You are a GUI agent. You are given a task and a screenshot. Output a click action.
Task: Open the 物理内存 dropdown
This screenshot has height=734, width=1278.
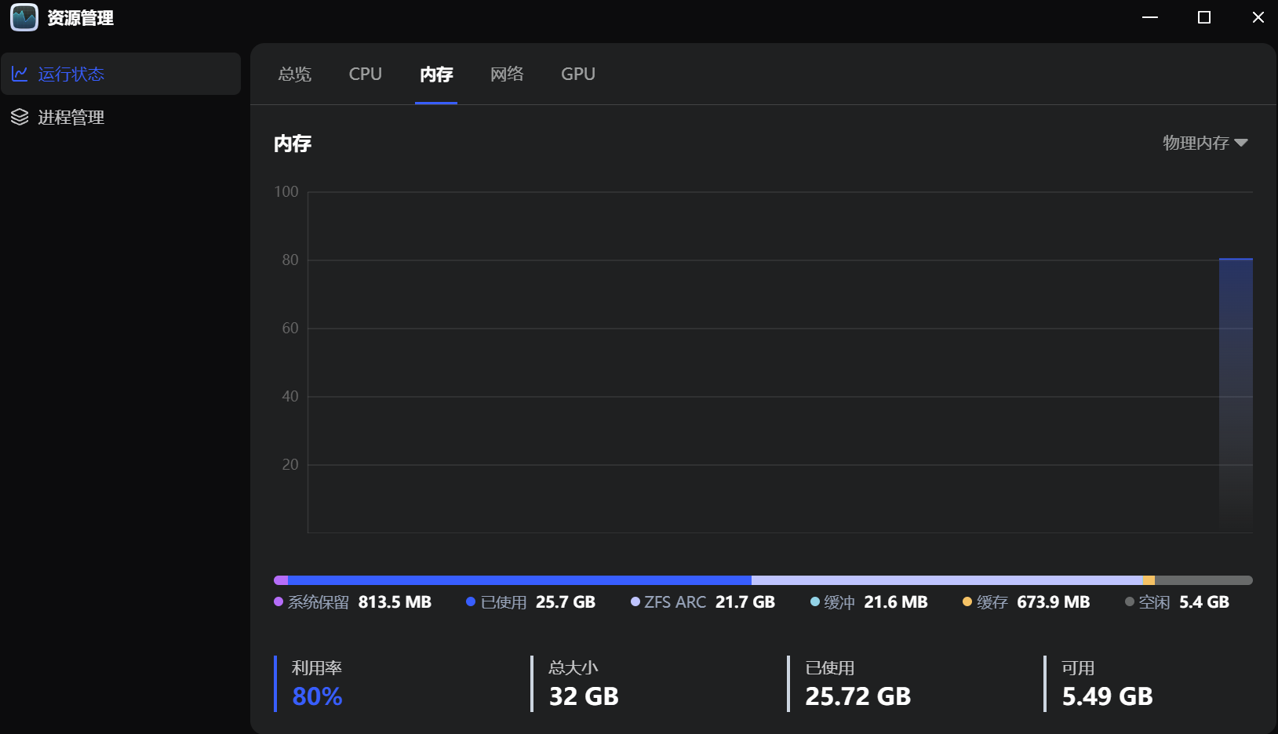pyautogui.click(x=1205, y=143)
